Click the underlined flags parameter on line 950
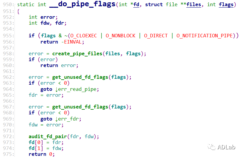This screenshot has width=243, height=157. coord(226,5)
